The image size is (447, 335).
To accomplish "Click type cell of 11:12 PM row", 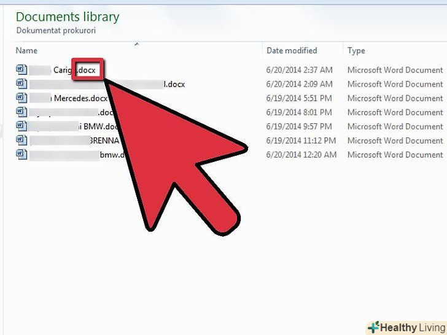I will [x=395, y=141].
